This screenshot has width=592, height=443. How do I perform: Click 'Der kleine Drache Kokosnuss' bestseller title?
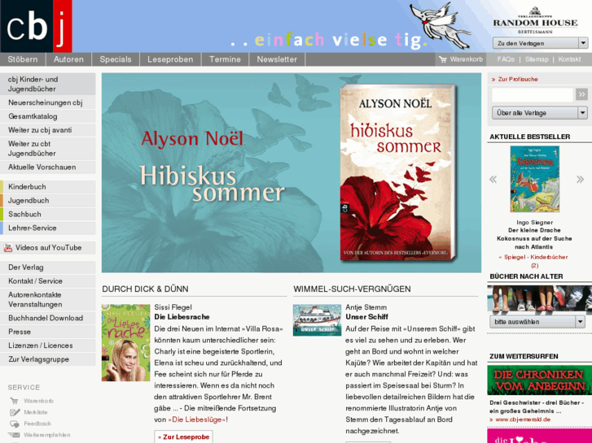pos(534,239)
